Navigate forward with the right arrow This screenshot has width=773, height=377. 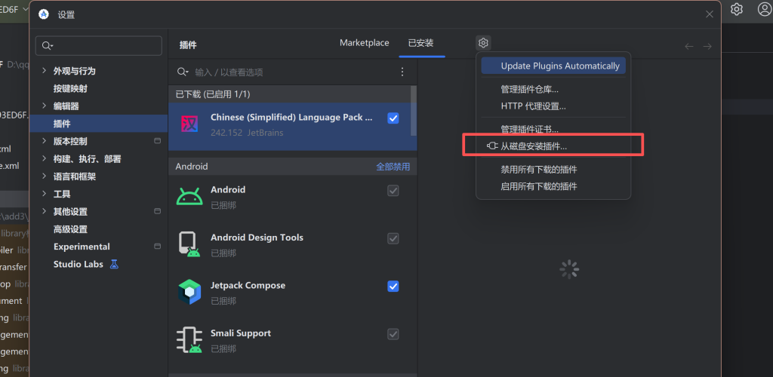707,46
